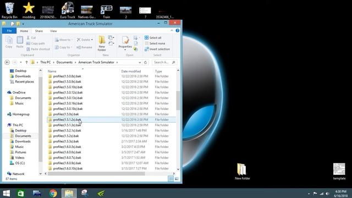
Task: Go back with the Back arrow
Action: 7,62
